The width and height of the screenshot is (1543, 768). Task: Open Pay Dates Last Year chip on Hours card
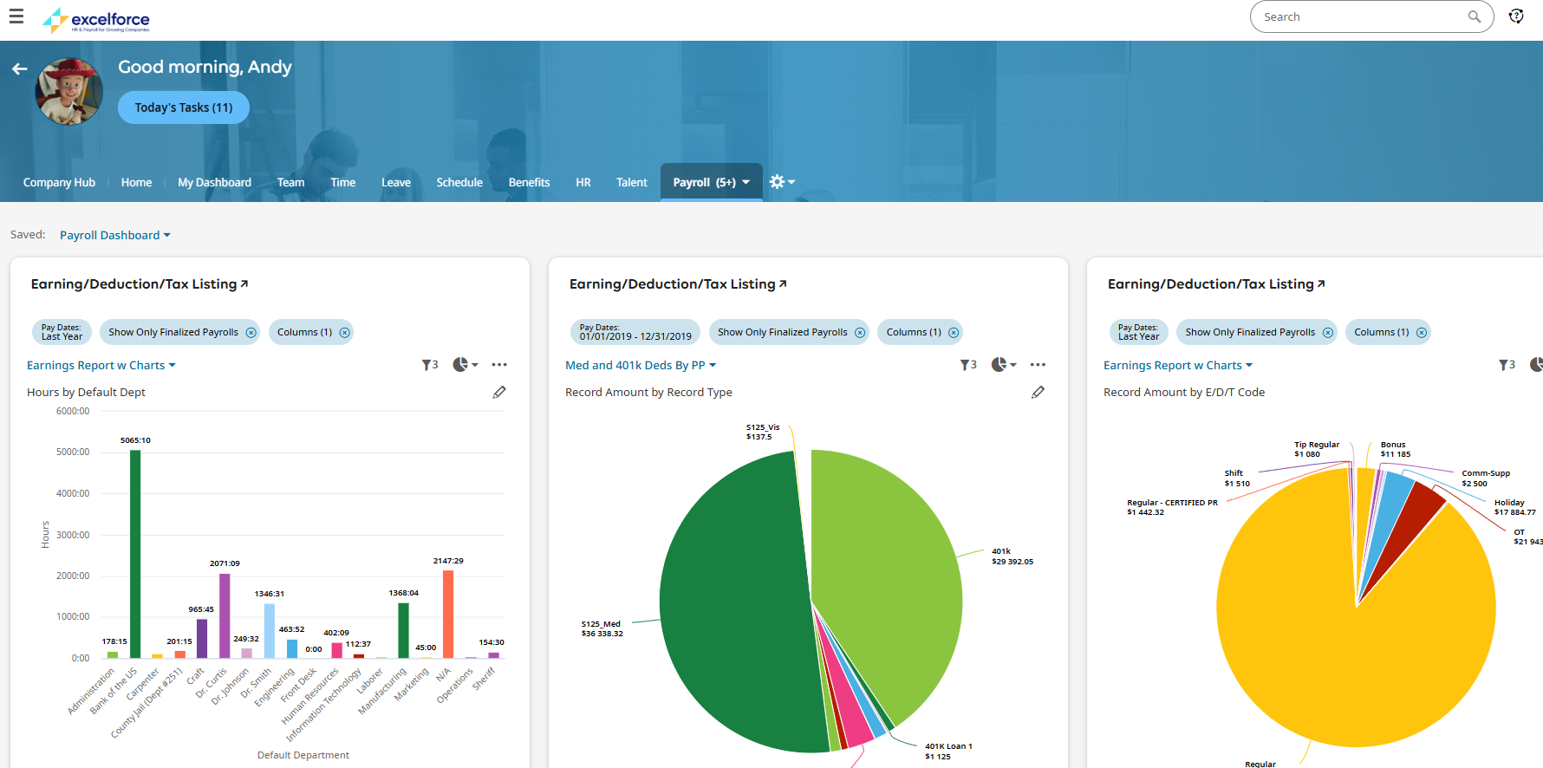point(62,332)
